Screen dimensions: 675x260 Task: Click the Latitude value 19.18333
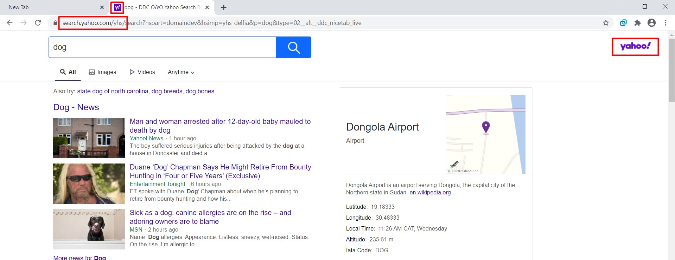383,207
